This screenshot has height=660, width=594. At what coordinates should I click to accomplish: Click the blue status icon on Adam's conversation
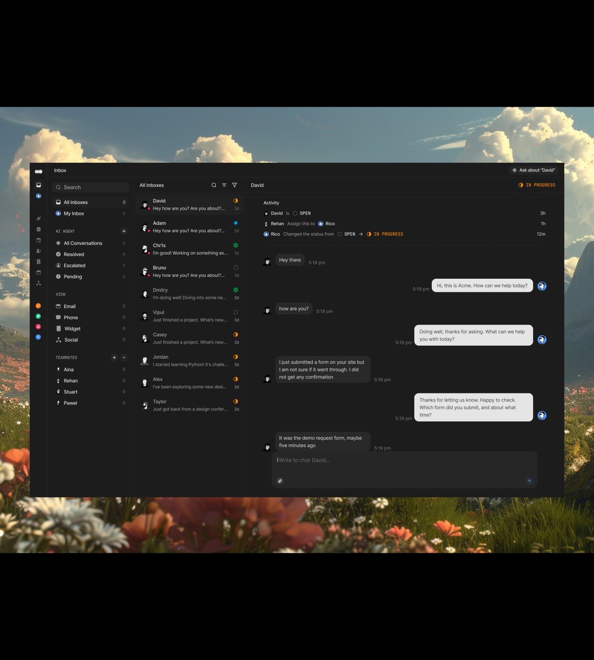pos(236,223)
